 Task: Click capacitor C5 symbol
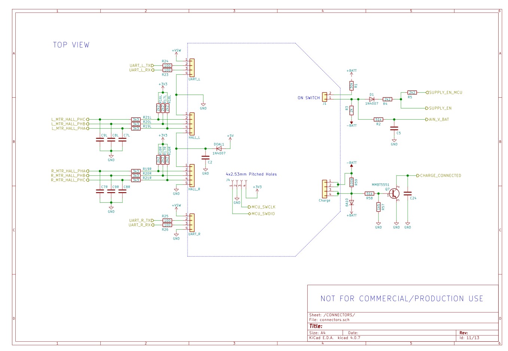click(394, 128)
